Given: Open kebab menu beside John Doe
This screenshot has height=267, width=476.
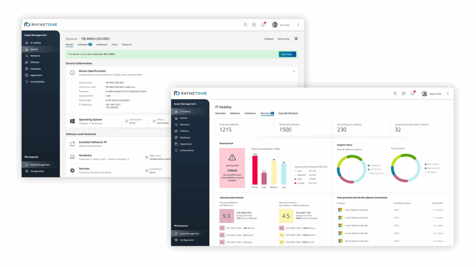Looking at the screenshot, I should (298, 25).
